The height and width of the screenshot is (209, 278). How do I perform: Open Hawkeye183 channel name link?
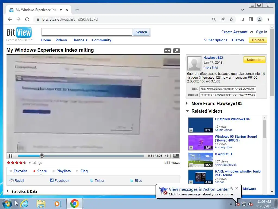tap(213, 58)
